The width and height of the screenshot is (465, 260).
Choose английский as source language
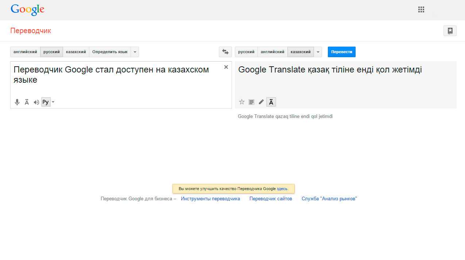coord(25,52)
